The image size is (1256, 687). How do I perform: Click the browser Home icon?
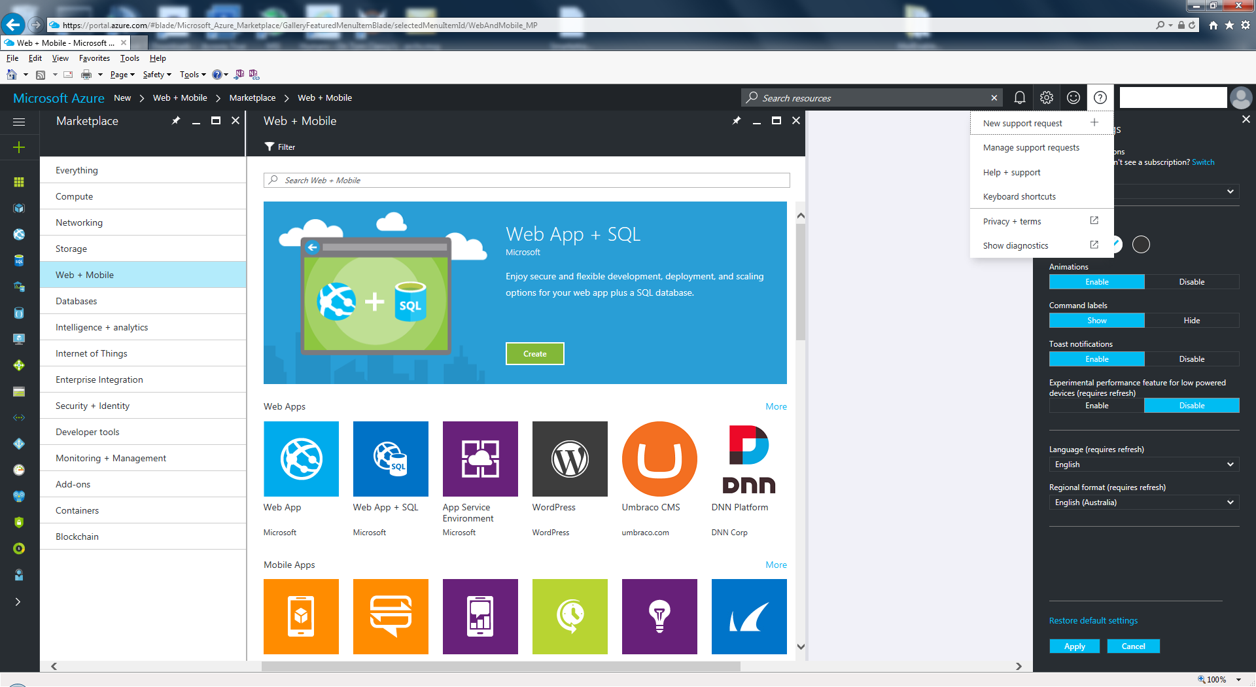1213,25
